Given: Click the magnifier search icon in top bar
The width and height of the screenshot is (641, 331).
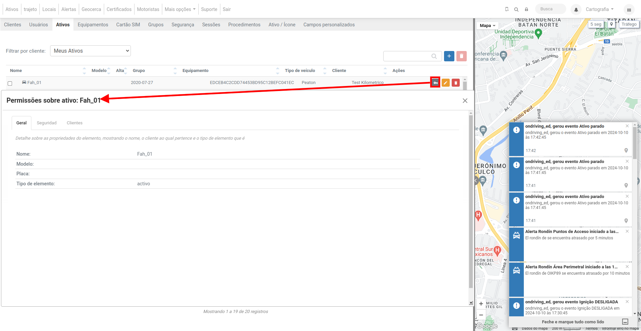Looking at the screenshot, I should (x=516, y=9).
